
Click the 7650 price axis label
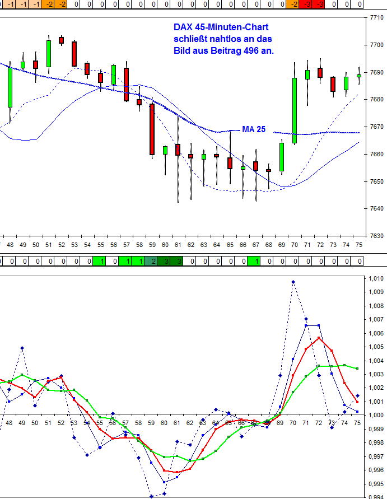tap(377, 181)
